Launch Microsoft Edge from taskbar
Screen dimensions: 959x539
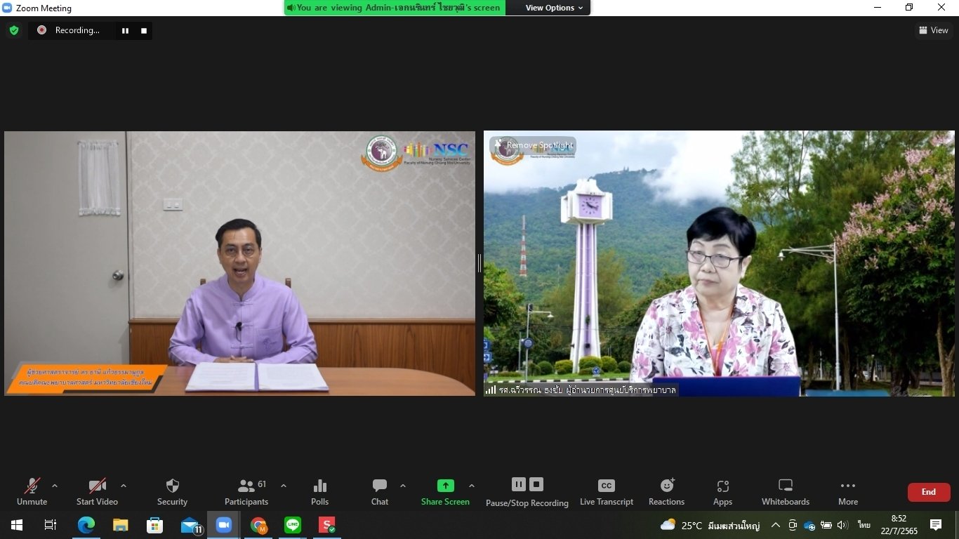click(x=86, y=525)
